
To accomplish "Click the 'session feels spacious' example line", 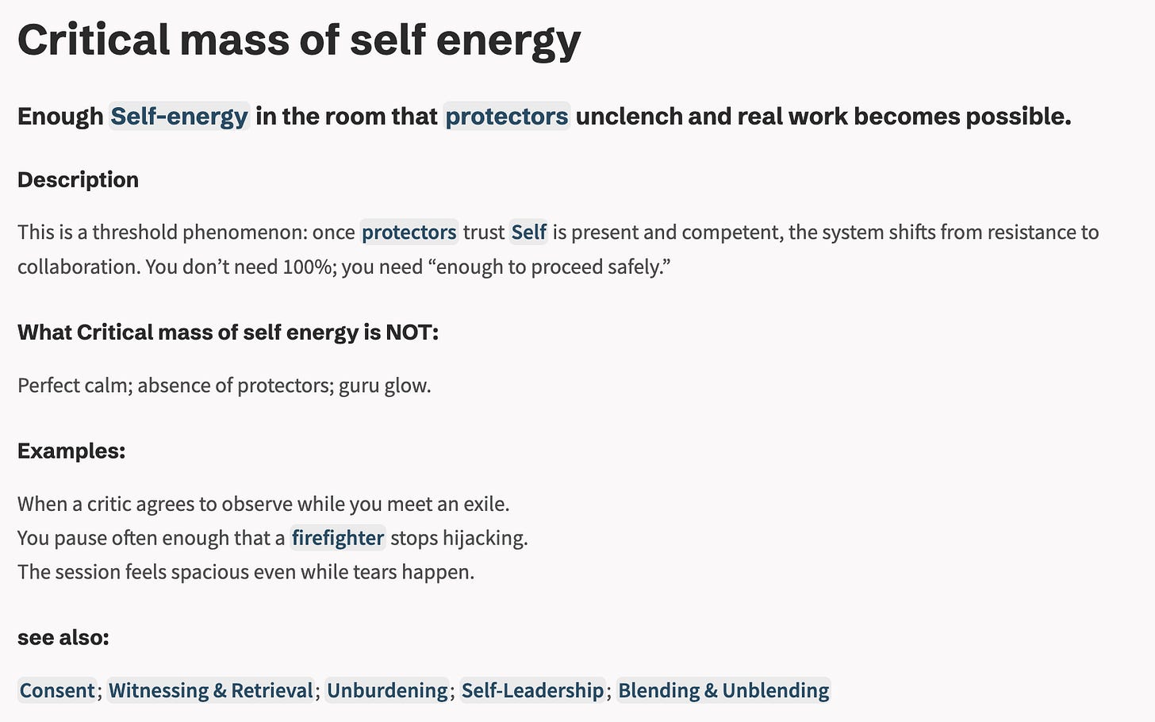I will click(x=246, y=572).
